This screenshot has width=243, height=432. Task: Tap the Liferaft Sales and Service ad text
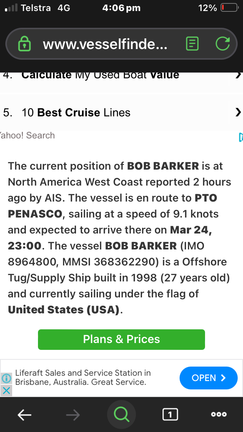(x=84, y=378)
